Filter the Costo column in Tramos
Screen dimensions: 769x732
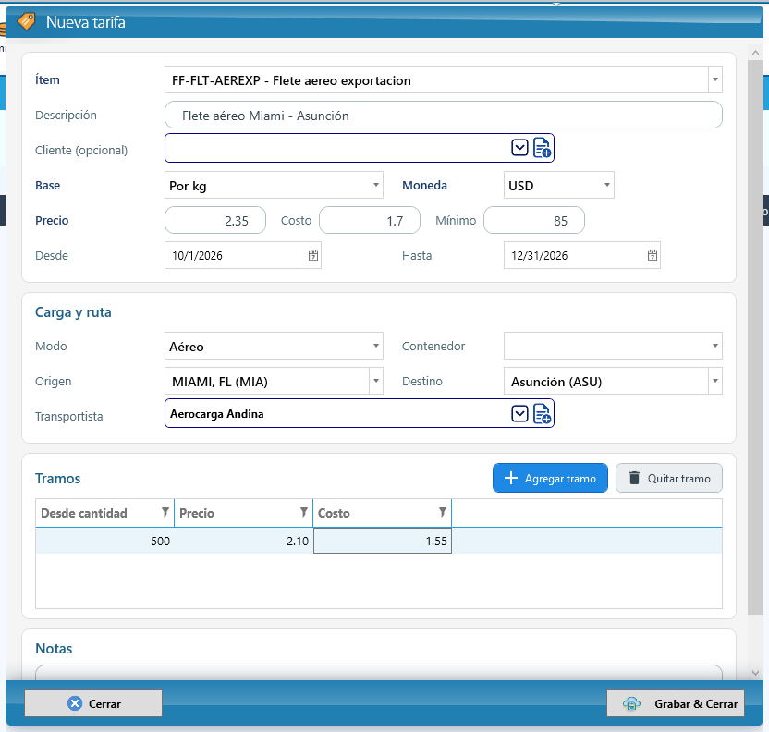(x=443, y=512)
